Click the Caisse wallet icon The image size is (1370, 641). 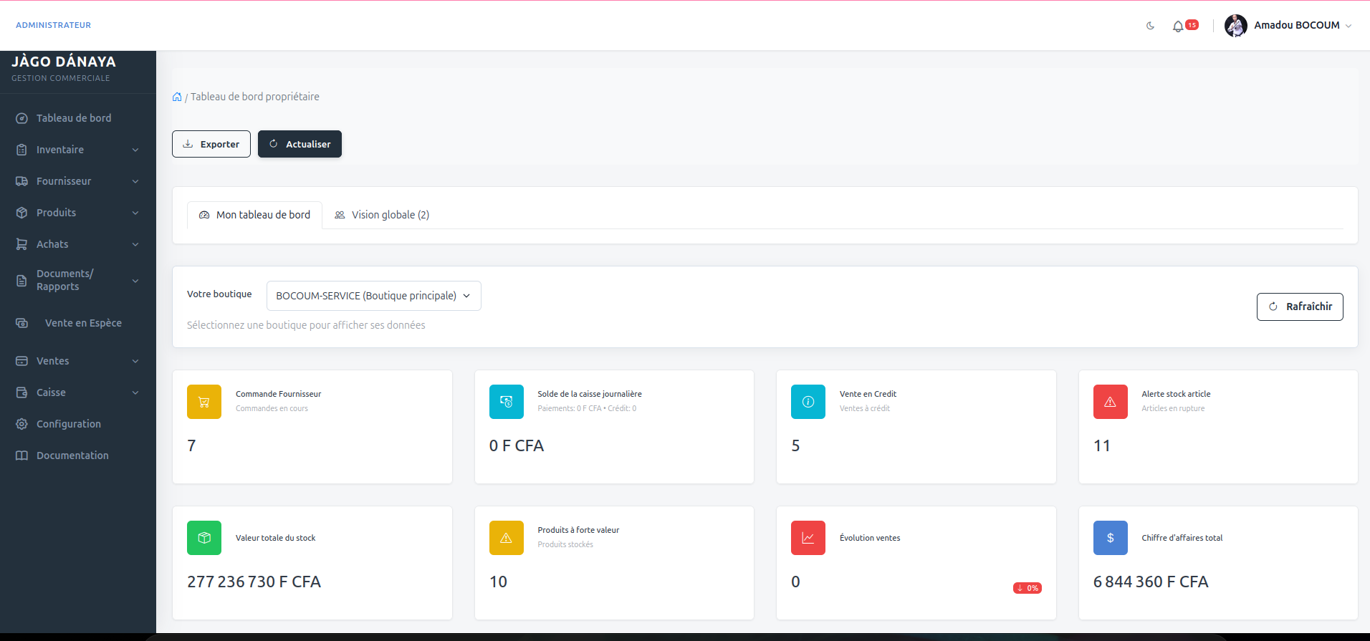point(21,392)
